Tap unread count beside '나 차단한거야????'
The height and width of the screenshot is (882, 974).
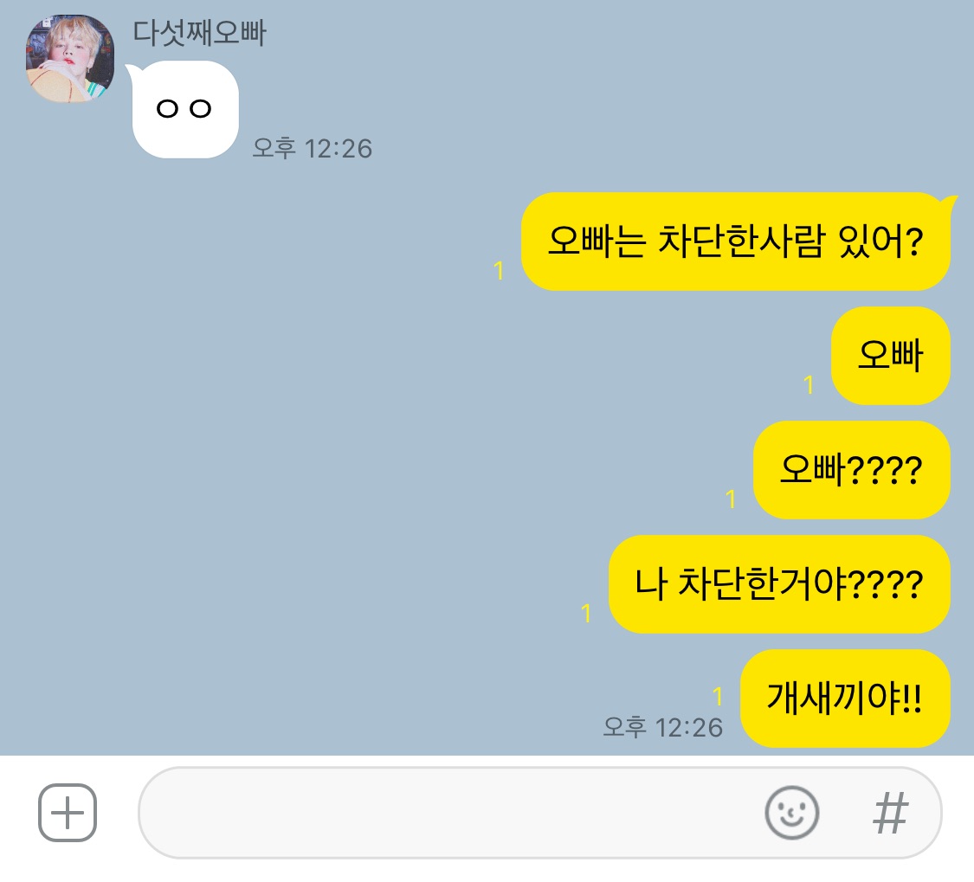point(586,614)
